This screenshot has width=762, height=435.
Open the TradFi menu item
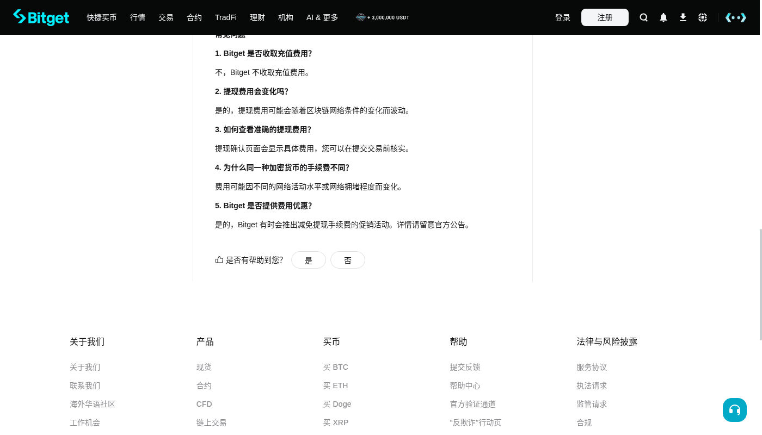(x=226, y=17)
